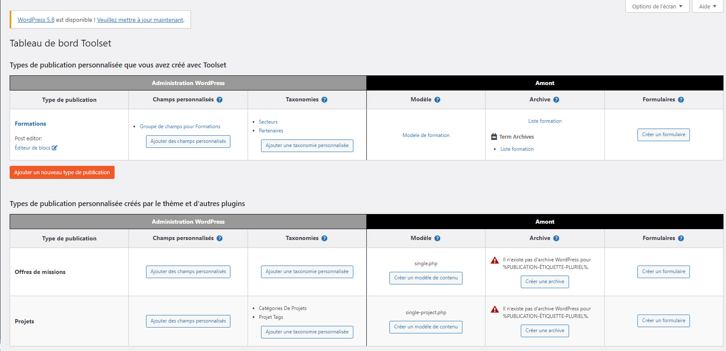
Task: Open the Modele de formation link
Action: pos(426,135)
